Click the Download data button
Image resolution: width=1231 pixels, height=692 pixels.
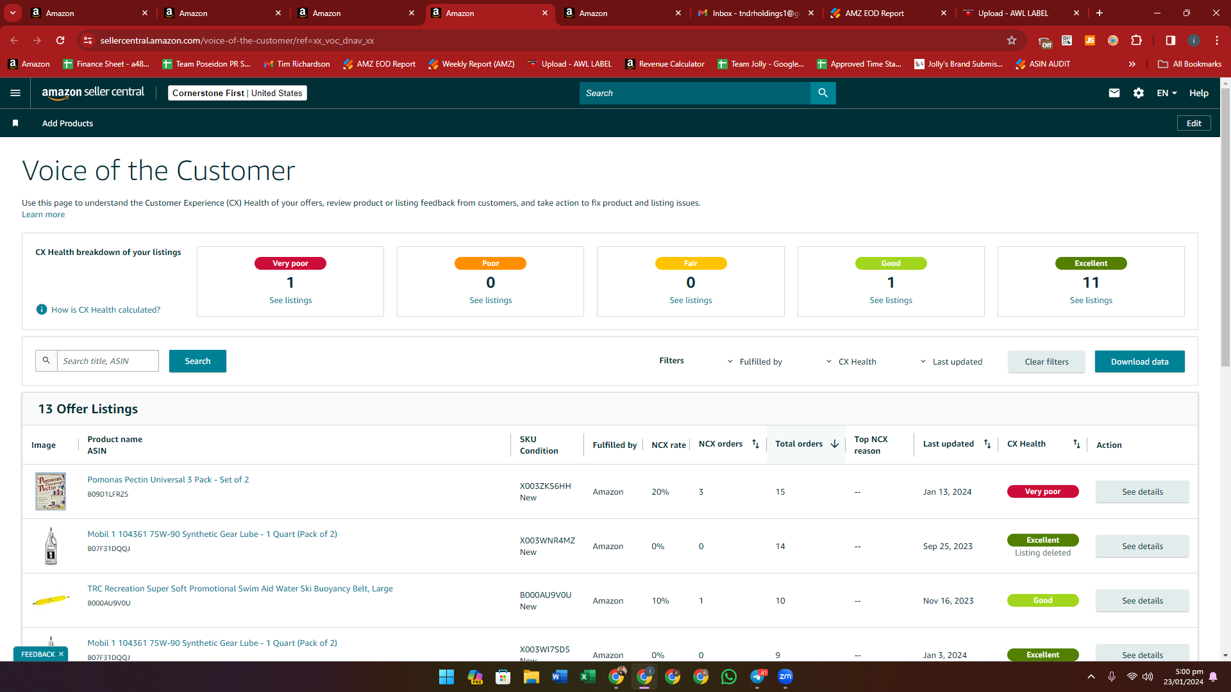click(x=1139, y=361)
